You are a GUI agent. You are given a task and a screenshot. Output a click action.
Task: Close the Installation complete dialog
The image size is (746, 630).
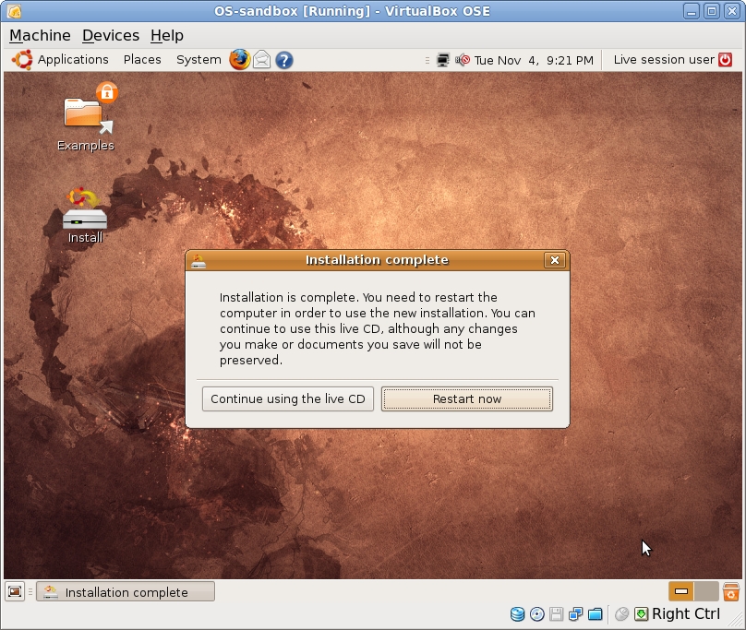pyautogui.click(x=554, y=260)
